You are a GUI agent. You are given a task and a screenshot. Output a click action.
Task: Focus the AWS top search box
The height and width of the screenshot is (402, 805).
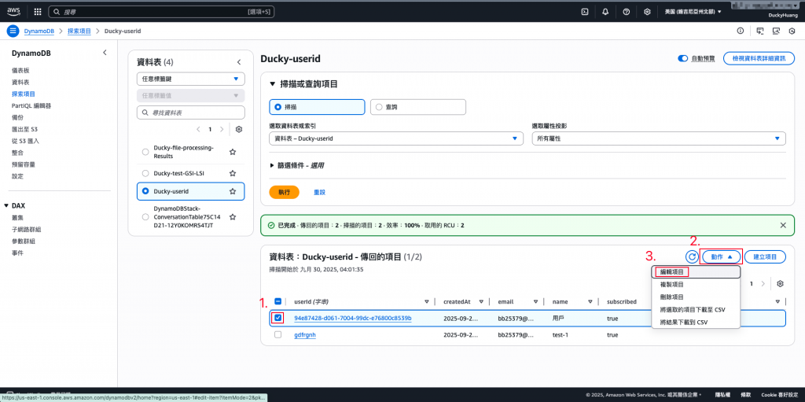point(162,11)
